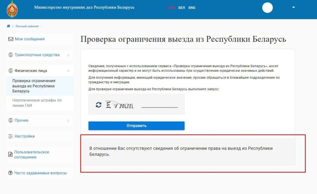Click the question mark icon beside Часто задаваемые вопросы
The width and height of the screenshot is (317, 194).
[x=10, y=173]
